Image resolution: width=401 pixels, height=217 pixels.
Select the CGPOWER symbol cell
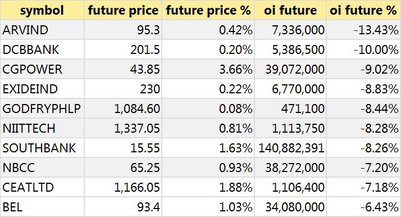(x=42, y=69)
